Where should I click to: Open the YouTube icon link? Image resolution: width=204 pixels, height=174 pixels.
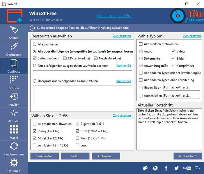pyautogui.click(x=187, y=168)
